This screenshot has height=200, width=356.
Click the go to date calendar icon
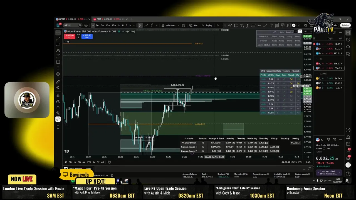coord(109,162)
